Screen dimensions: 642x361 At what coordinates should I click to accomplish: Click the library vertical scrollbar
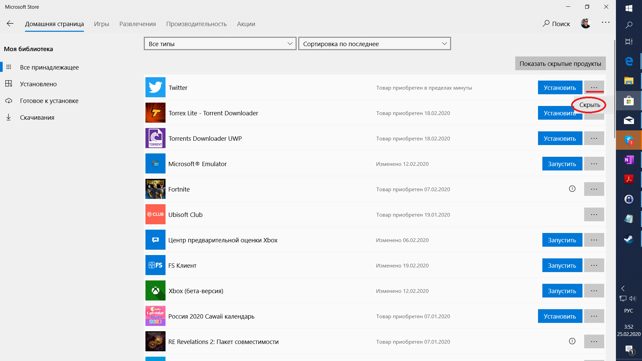614,89
